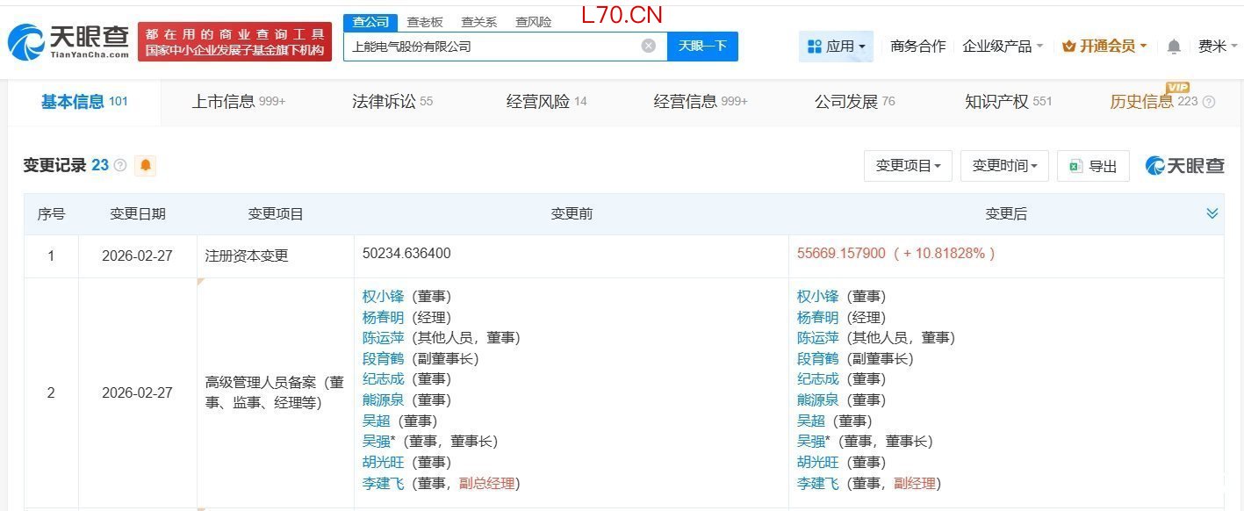Select the 历史信息 VIP tab
Viewport: 1244px width, 511px height.
pyautogui.click(x=1154, y=102)
